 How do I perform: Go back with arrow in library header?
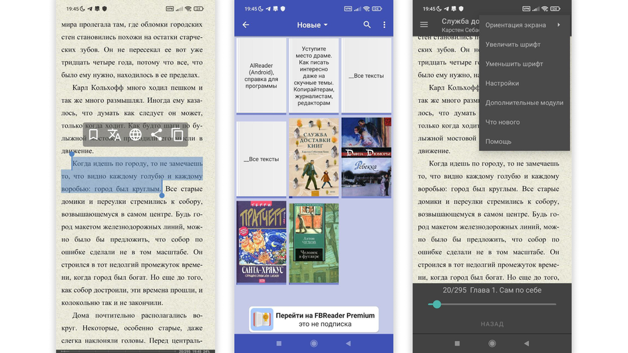click(246, 25)
